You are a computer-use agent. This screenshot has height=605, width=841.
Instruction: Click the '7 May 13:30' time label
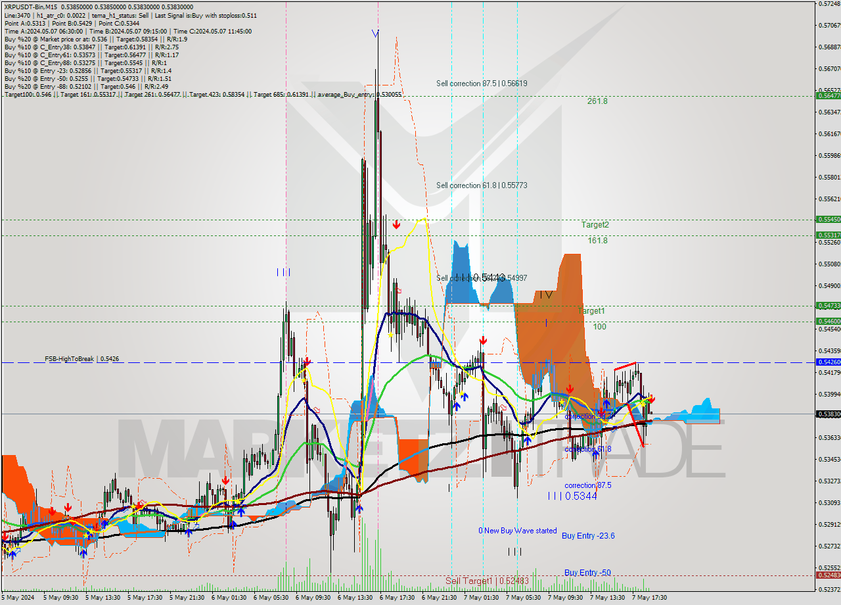click(x=608, y=598)
